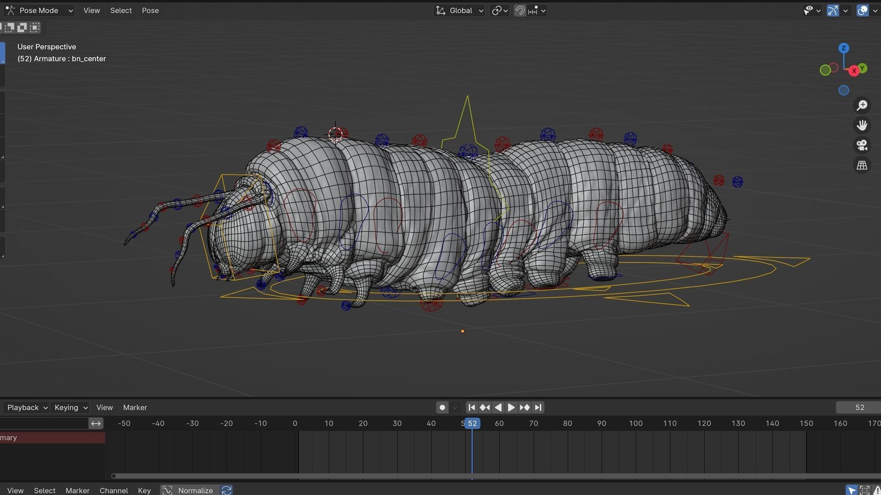Click the frame 52 playhead marker
This screenshot has height=495, width=881.
472,423
